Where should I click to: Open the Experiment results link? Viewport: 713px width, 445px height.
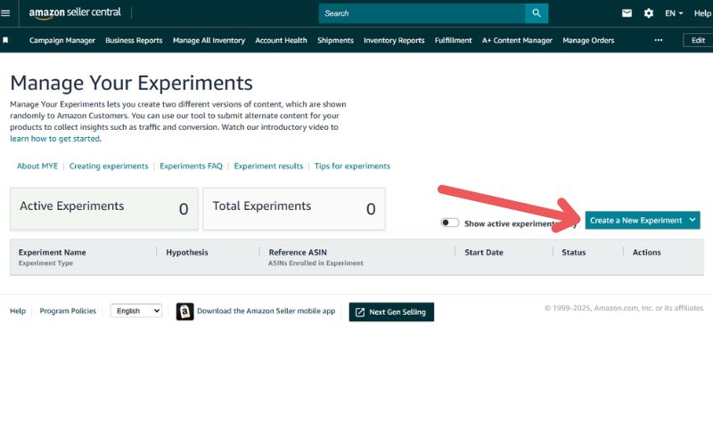[268, 166]
